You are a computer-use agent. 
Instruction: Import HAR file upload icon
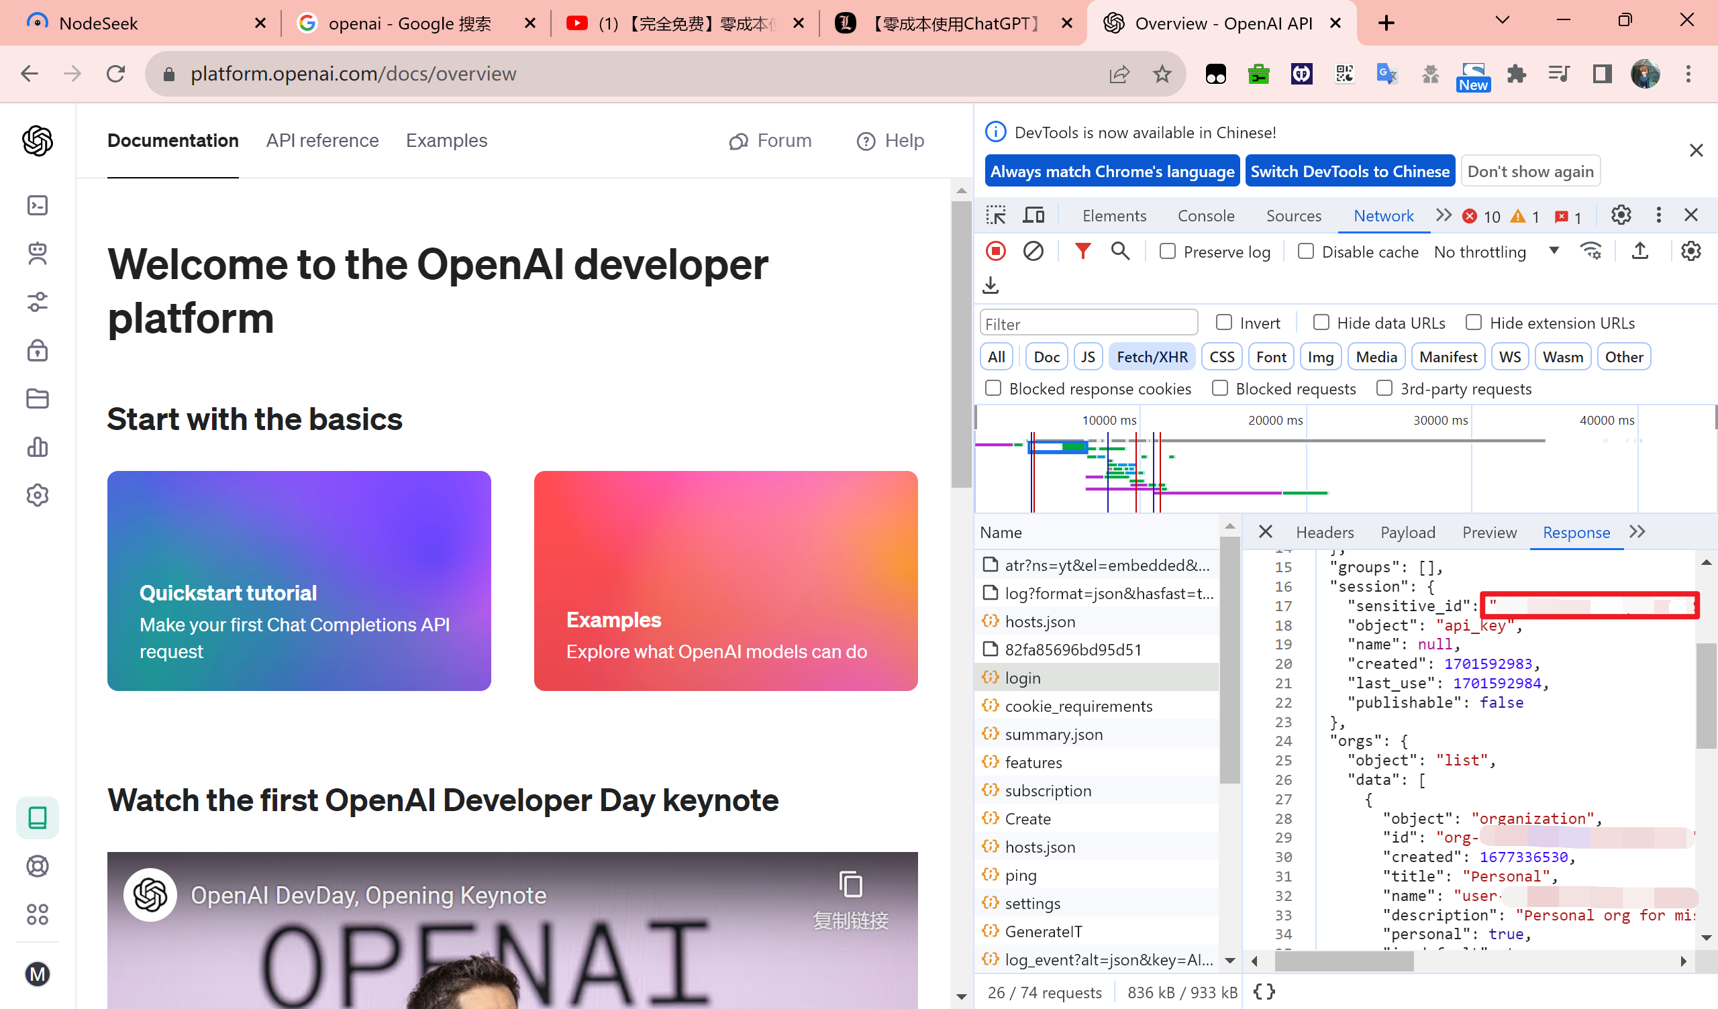click(x=1639, y=252)
